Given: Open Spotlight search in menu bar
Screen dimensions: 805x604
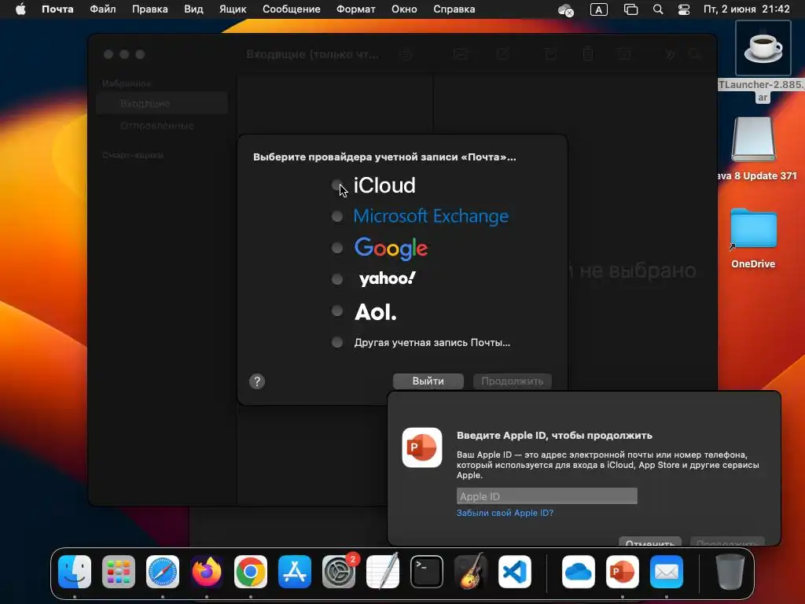Looking at the screenshot, I should (x=658, y=9).
